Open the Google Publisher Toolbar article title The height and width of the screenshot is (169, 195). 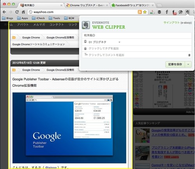66,82
